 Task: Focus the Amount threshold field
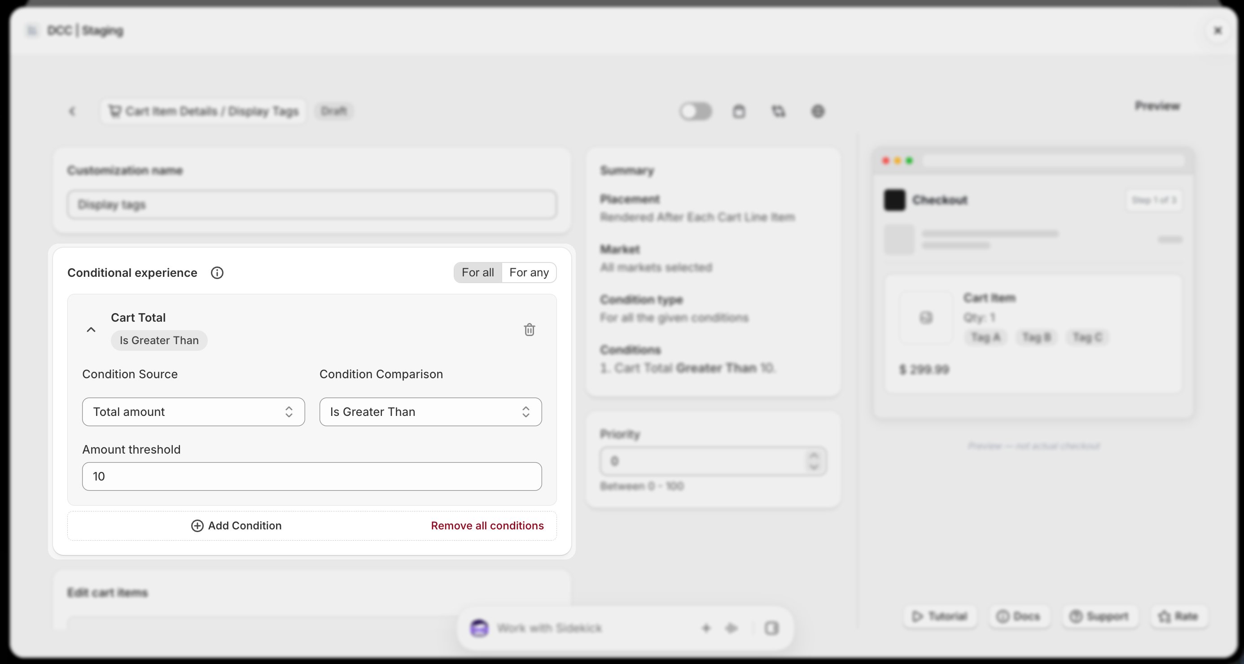pyautogui.click(x=312, y=476)
